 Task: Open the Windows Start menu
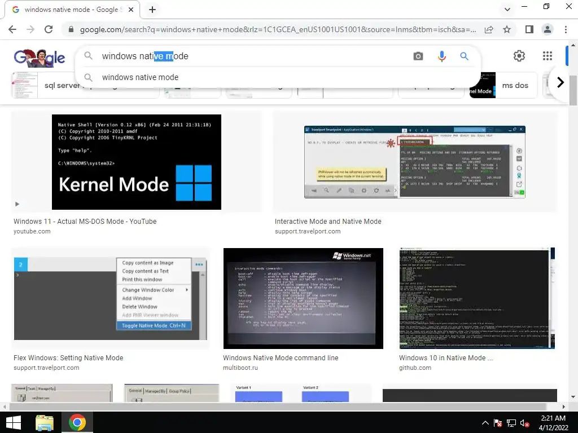tap(14, 422)
